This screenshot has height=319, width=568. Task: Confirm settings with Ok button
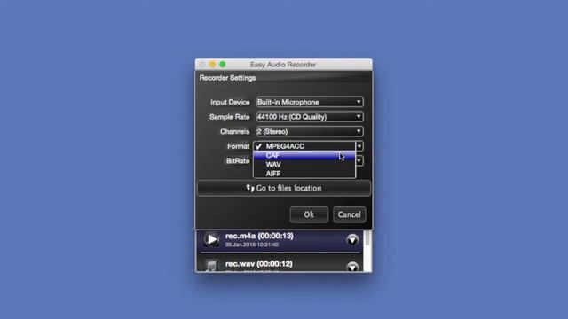[309, 214]
